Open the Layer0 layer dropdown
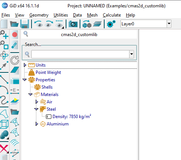This screenshot has width=181, height=160. coord(169,24)
